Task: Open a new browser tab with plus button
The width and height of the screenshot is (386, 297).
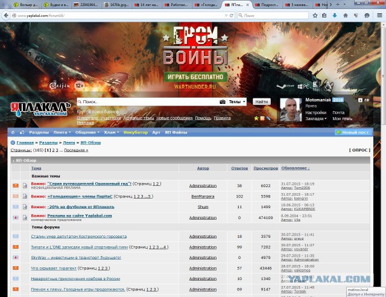Action: [338, 4]
